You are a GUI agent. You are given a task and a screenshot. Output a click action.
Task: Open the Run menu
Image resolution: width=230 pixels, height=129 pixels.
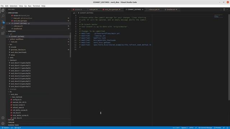29,6
